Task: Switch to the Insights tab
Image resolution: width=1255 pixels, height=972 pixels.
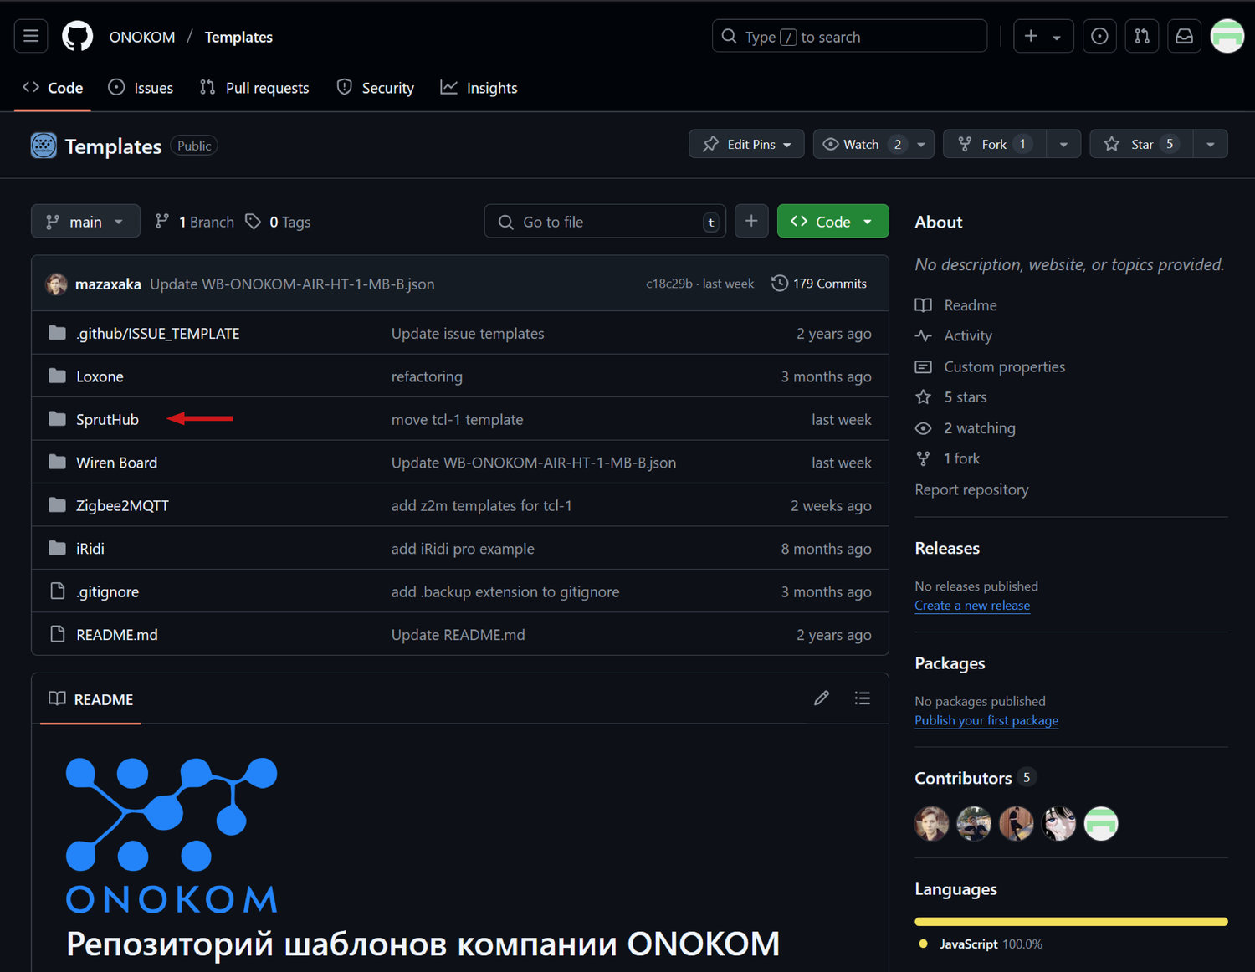Action: [x=479, y=88]
